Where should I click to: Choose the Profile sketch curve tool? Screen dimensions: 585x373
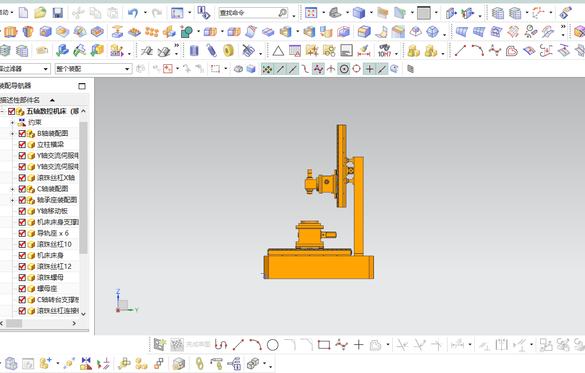pos(221,344)
